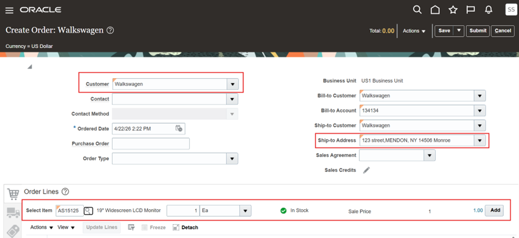Viewport: 519px width, 238px height.
Task: Click the Ship-to Address text field
Action: pos(417,140)
